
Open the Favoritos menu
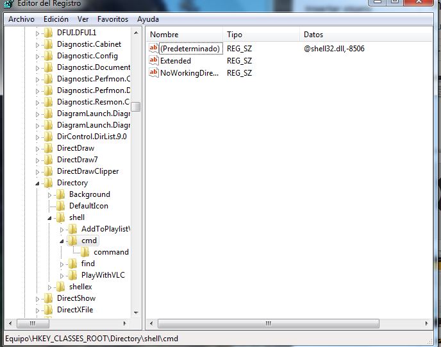coord(113,19)
